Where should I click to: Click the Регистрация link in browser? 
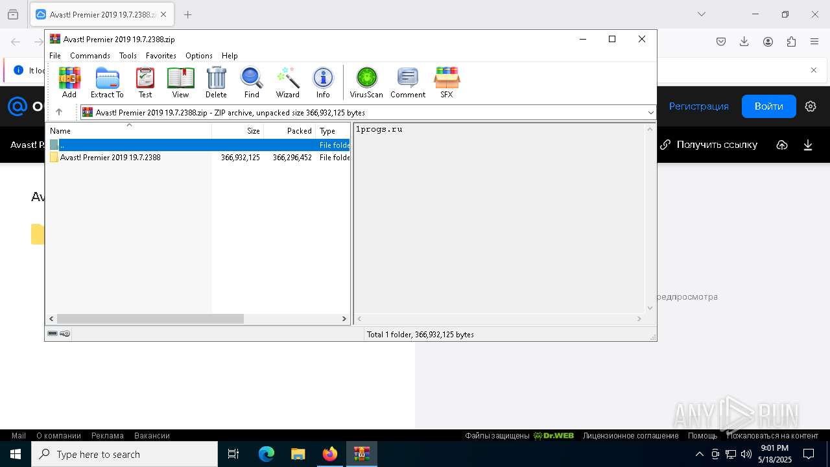[698, 106]
